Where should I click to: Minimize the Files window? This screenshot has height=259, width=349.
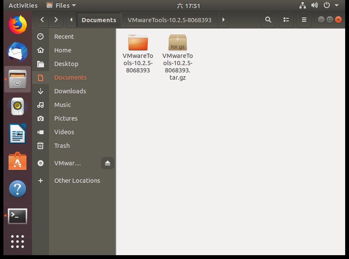(321, 20)
